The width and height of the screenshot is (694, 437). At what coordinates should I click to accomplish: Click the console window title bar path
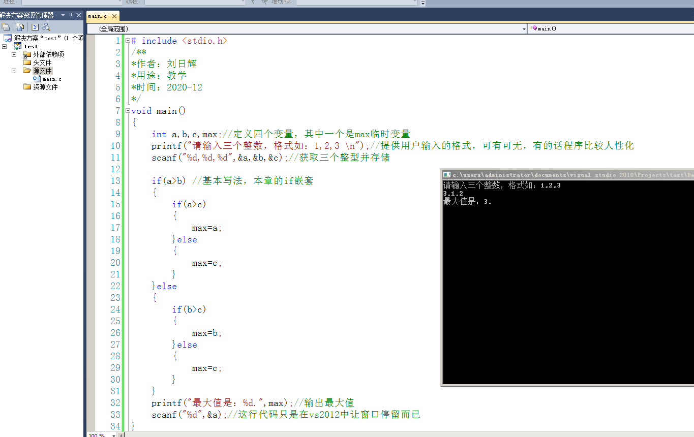click(573, 175)
